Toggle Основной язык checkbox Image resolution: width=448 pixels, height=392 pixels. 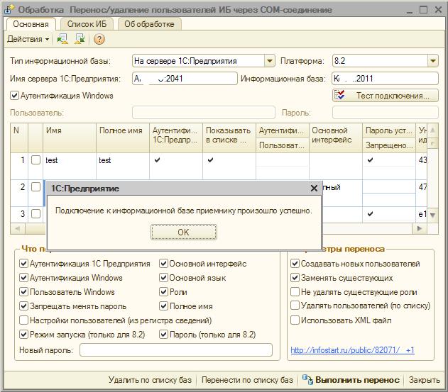[163, 278]
